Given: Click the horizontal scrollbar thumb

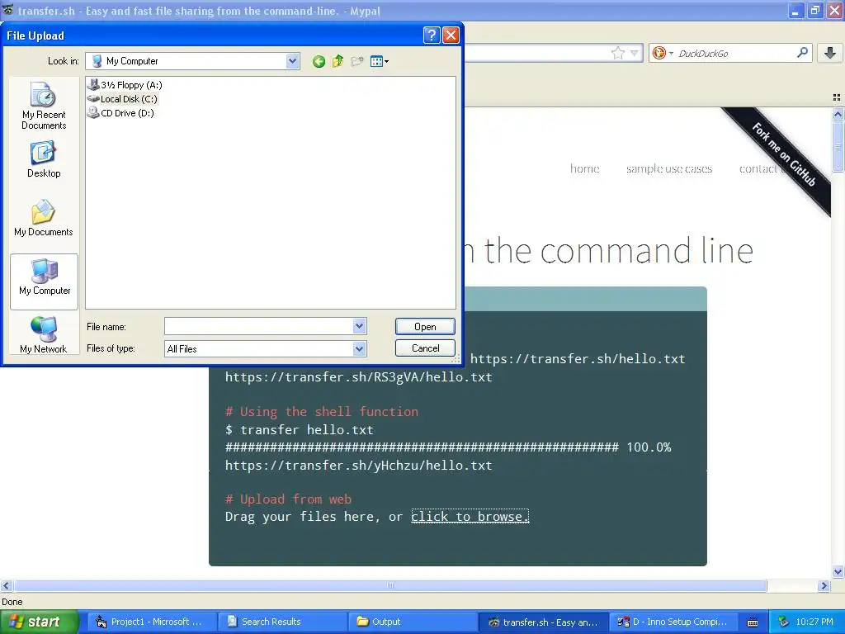Looking at the screenshot, I should [390, 585].
